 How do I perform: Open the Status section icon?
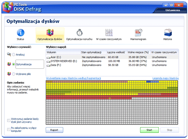(21, 32)
